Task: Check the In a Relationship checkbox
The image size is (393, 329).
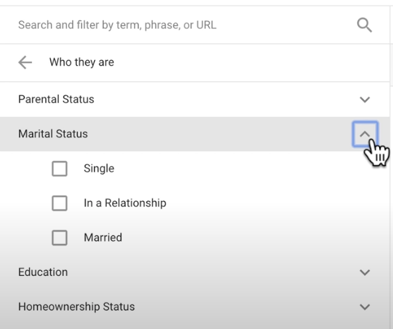Action: click(60, 203)
